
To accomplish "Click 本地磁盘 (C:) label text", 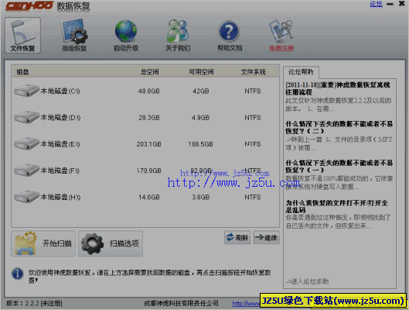I will pos(60,91).
